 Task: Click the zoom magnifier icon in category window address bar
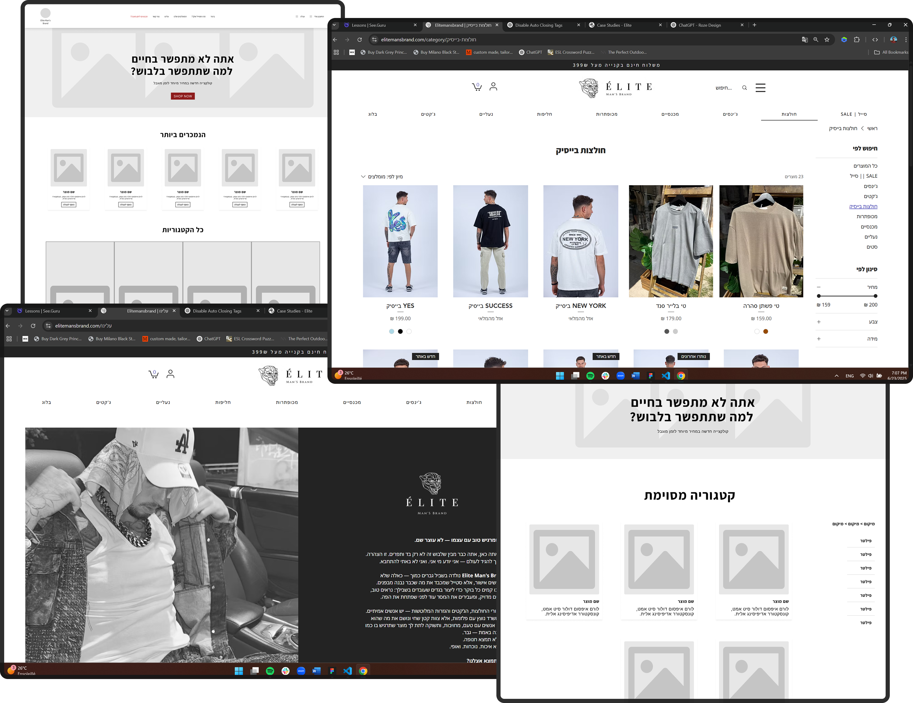815,40
